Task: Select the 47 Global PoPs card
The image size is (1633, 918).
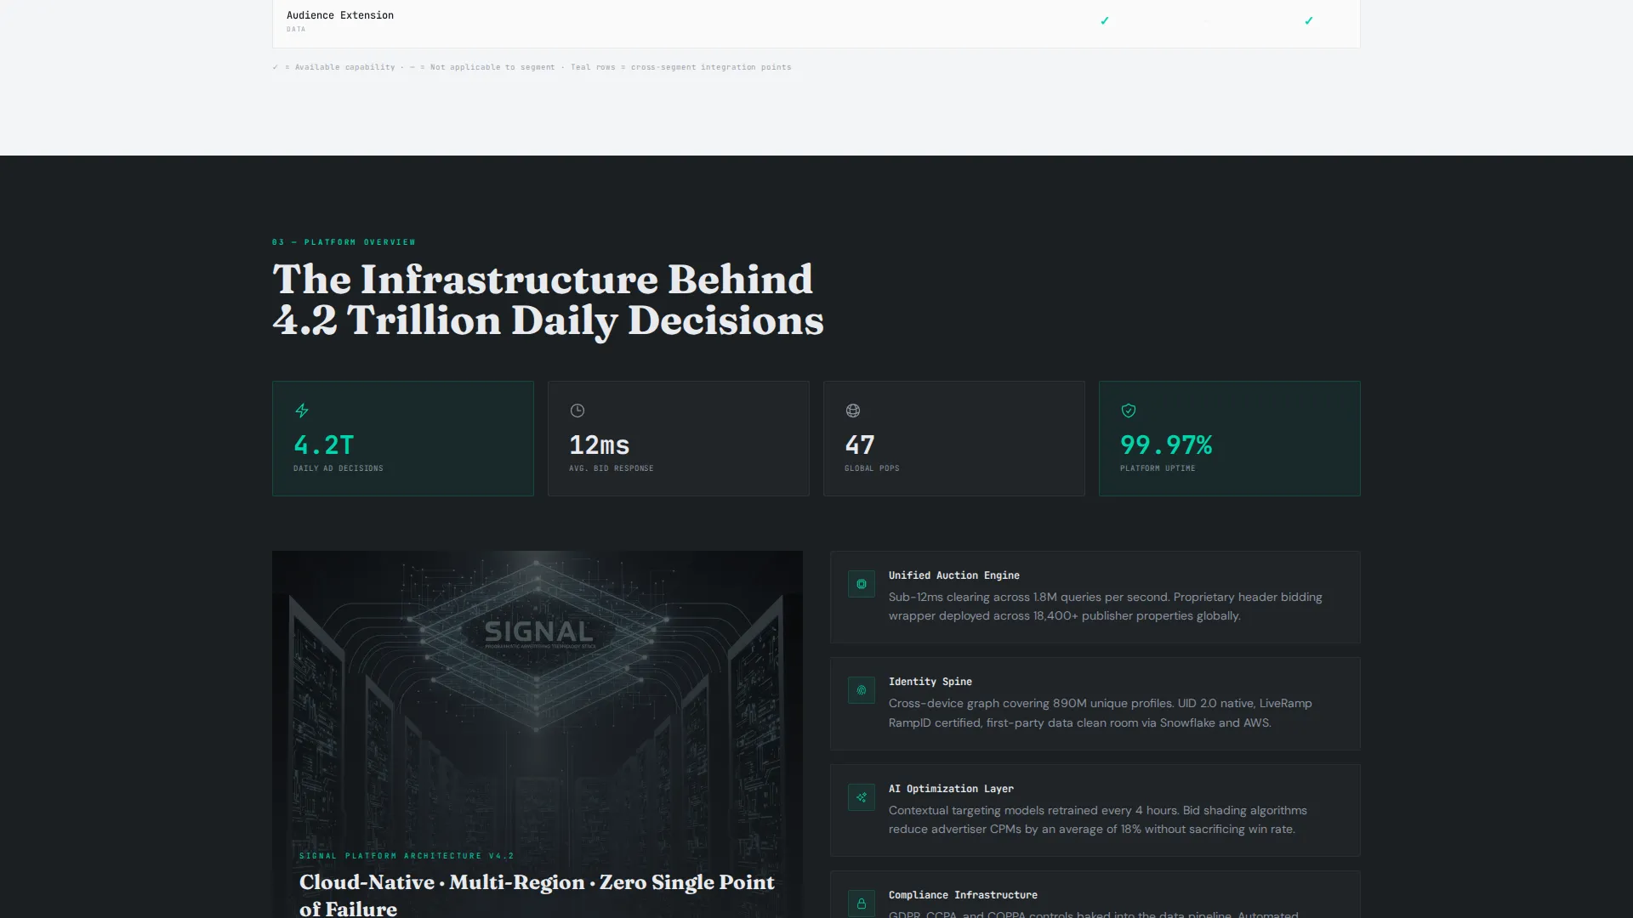Action: point(954,439)
